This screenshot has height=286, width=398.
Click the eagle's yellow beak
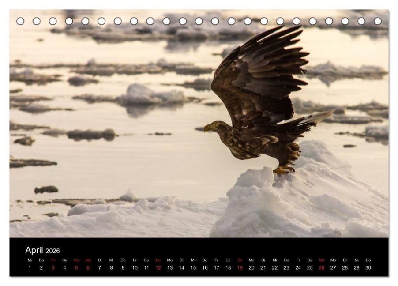point(207,128)
